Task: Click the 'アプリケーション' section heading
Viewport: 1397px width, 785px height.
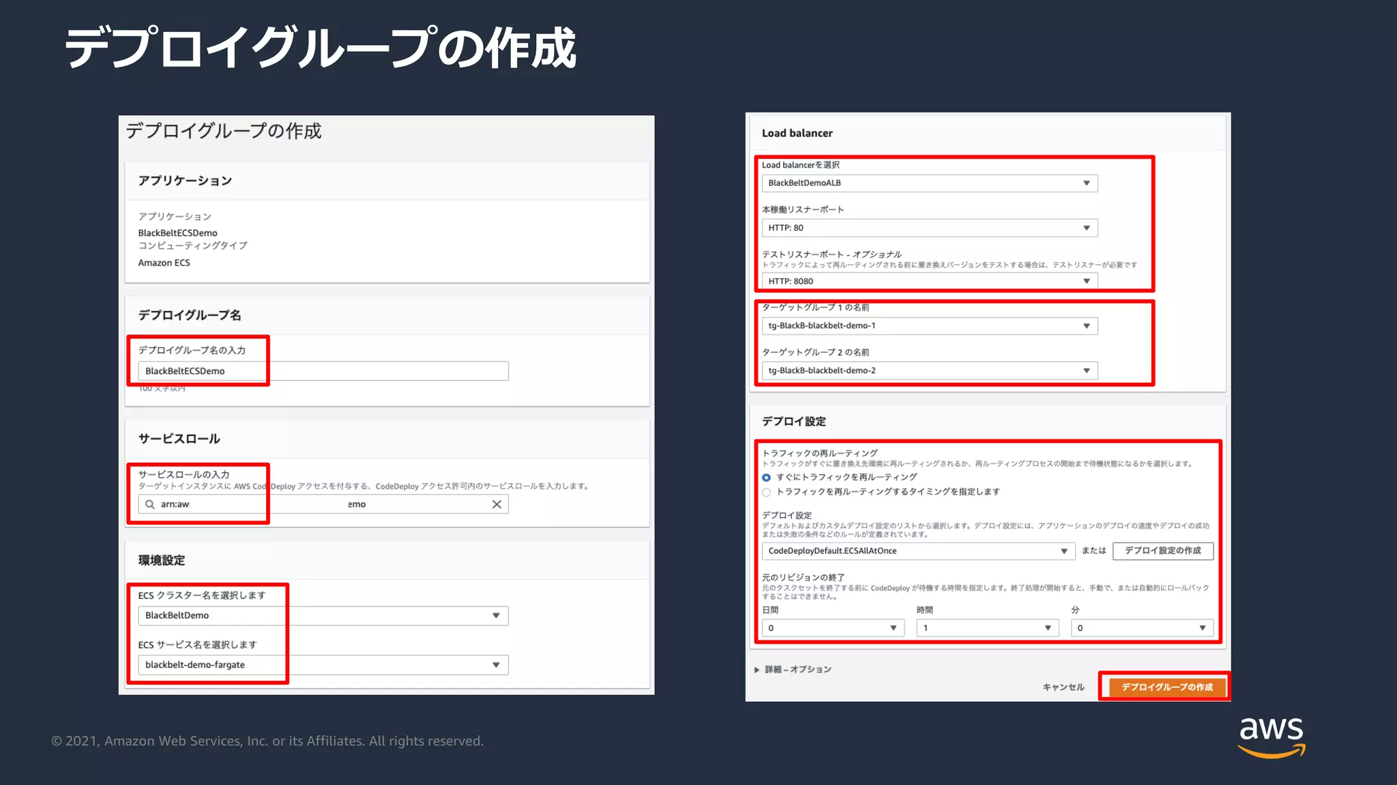Action: [x=186, y=181]
